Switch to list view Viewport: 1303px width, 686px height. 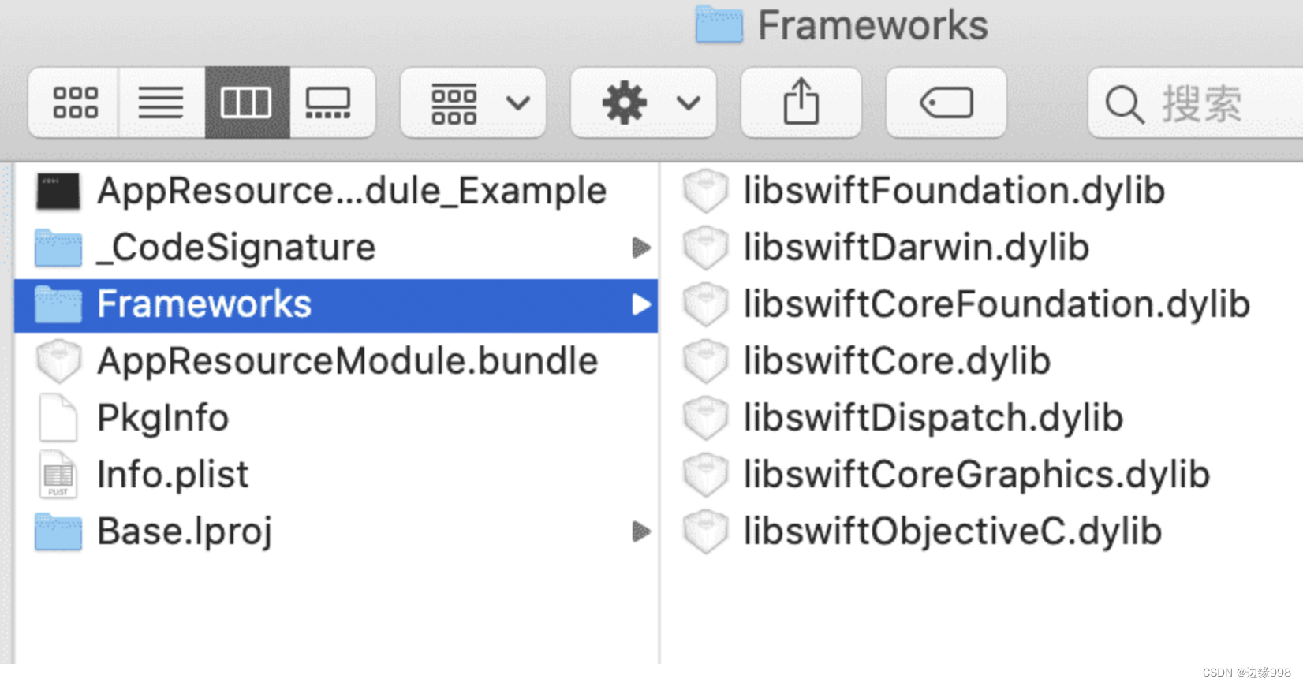[x=161, y=103]
